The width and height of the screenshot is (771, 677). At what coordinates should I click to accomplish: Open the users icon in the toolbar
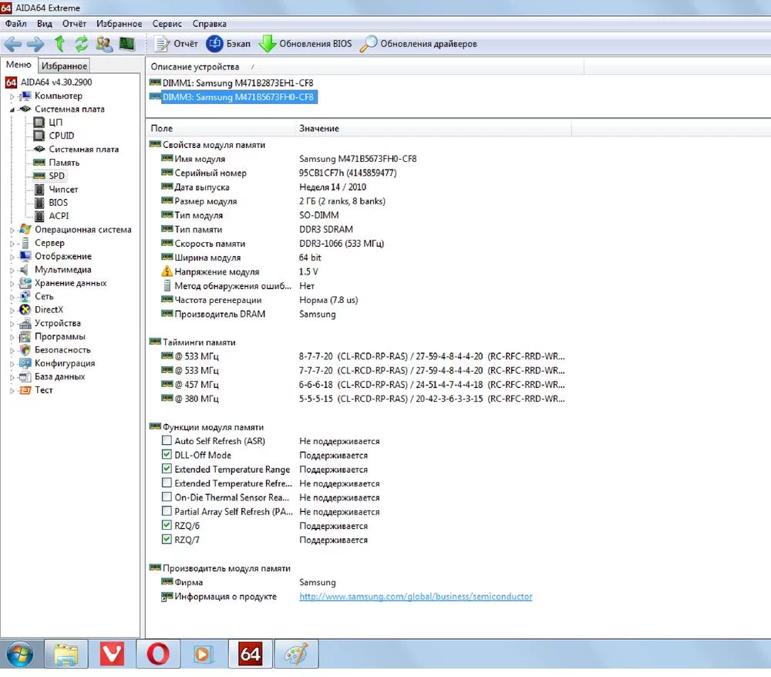tap(103, 44)
